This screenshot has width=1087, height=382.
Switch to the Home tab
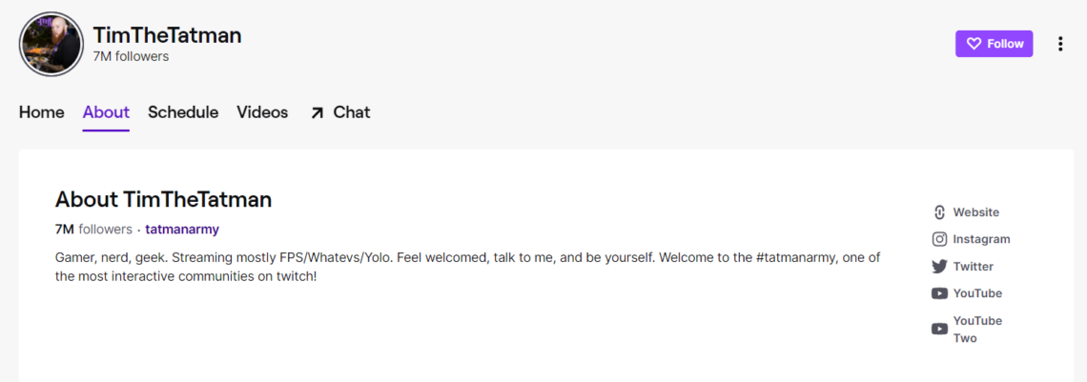[x=42, y=112]
